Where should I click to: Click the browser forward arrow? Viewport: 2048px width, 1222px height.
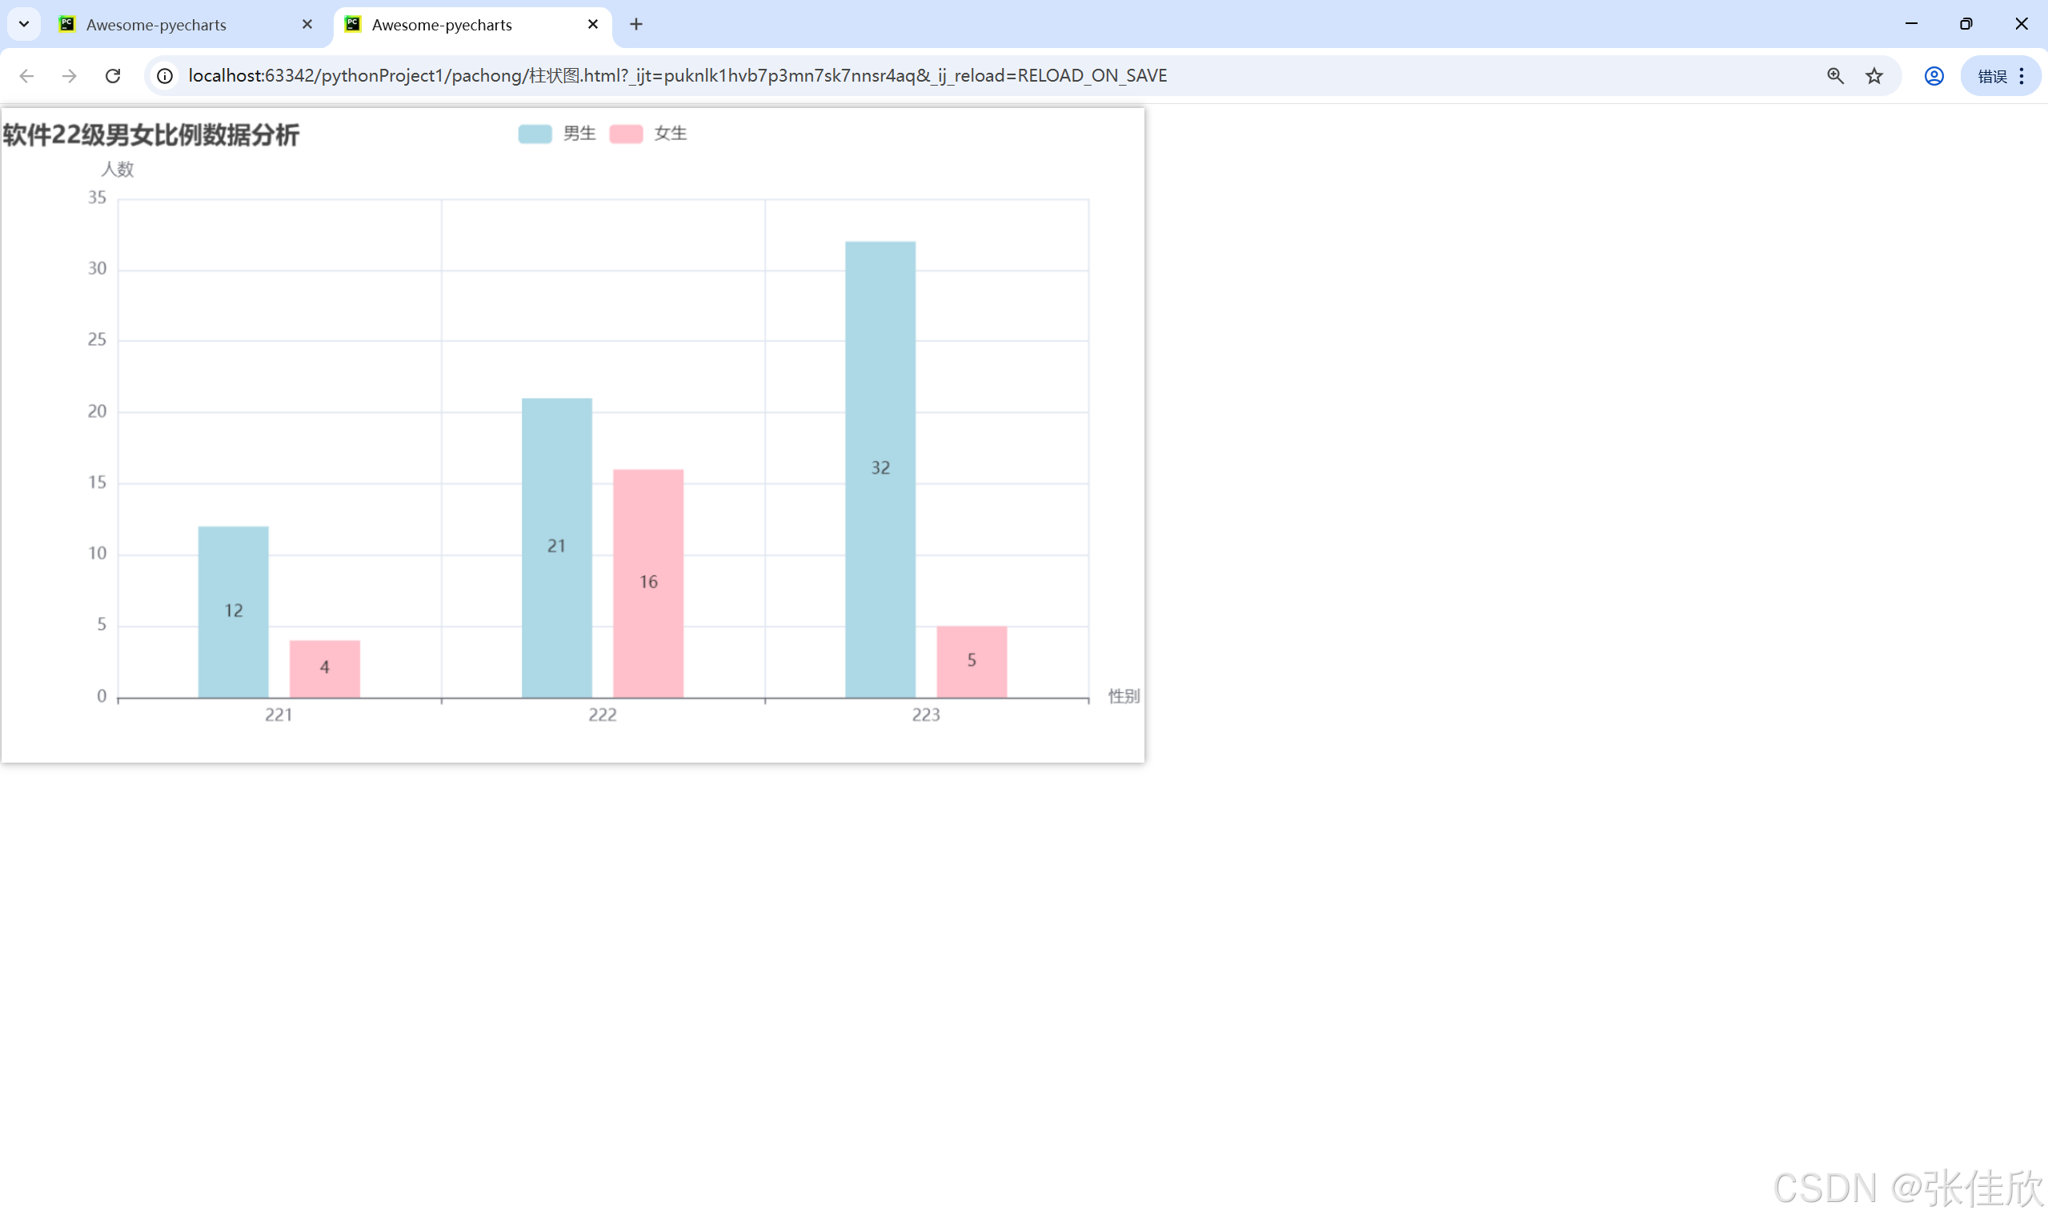(x=69, y=76)
